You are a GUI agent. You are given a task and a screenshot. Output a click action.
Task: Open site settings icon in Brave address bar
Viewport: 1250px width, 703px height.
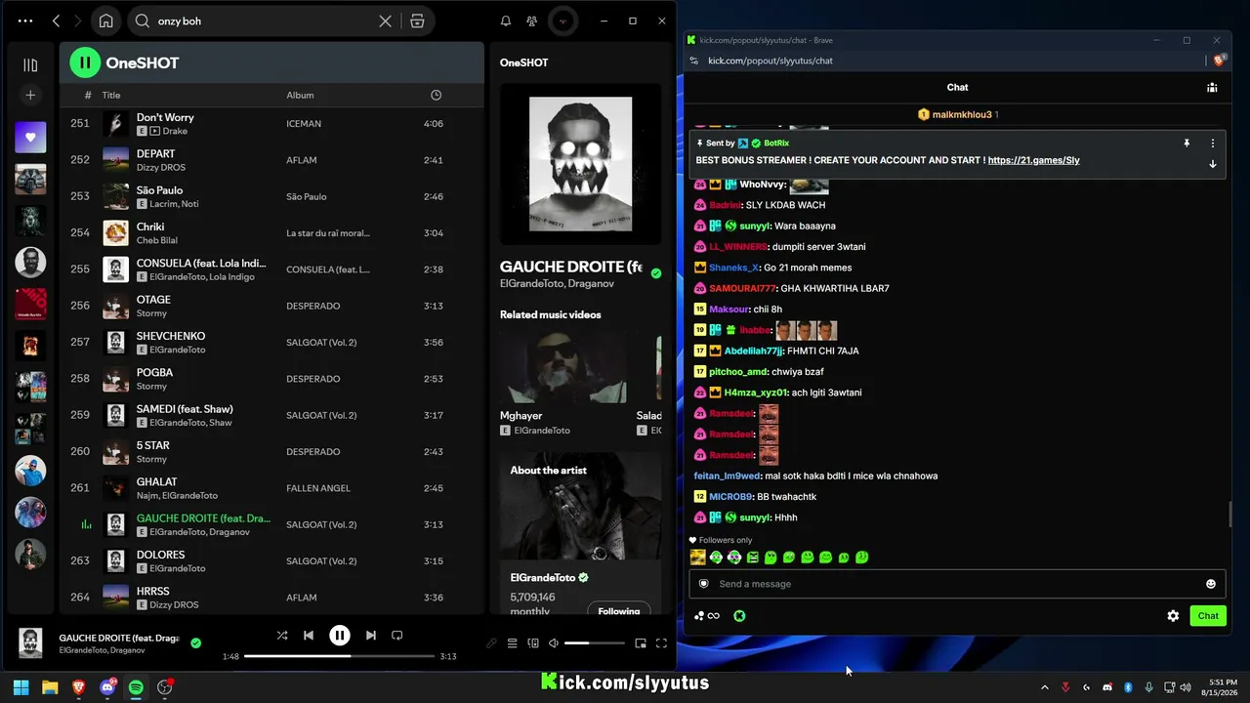693,61
